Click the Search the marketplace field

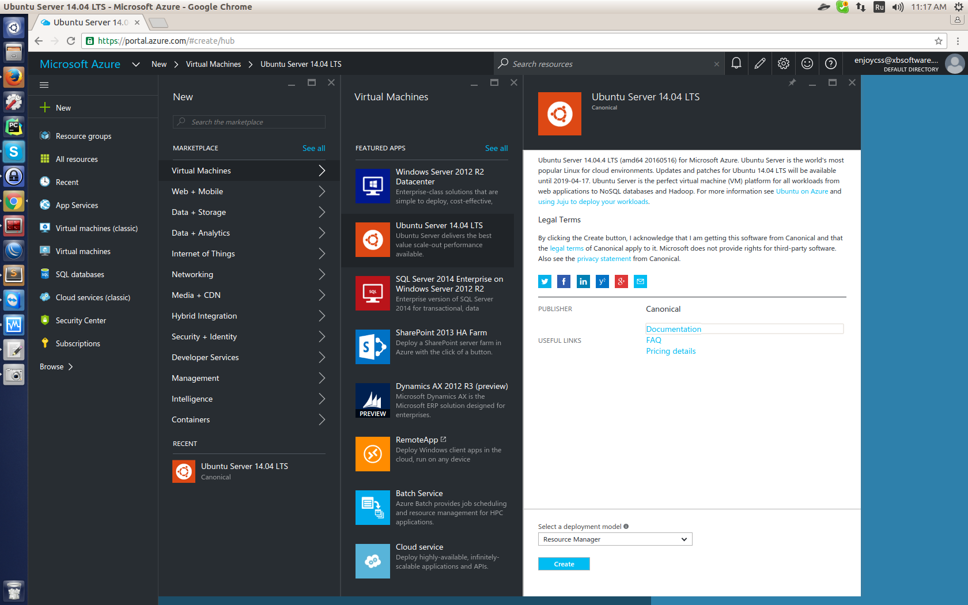click(248, 122)
